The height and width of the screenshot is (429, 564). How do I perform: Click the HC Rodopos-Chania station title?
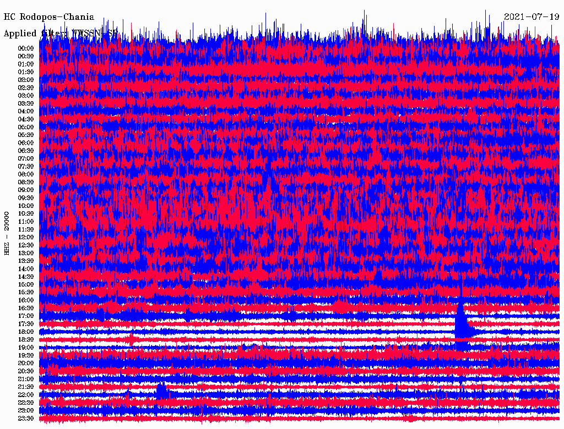tap(49, 17)
